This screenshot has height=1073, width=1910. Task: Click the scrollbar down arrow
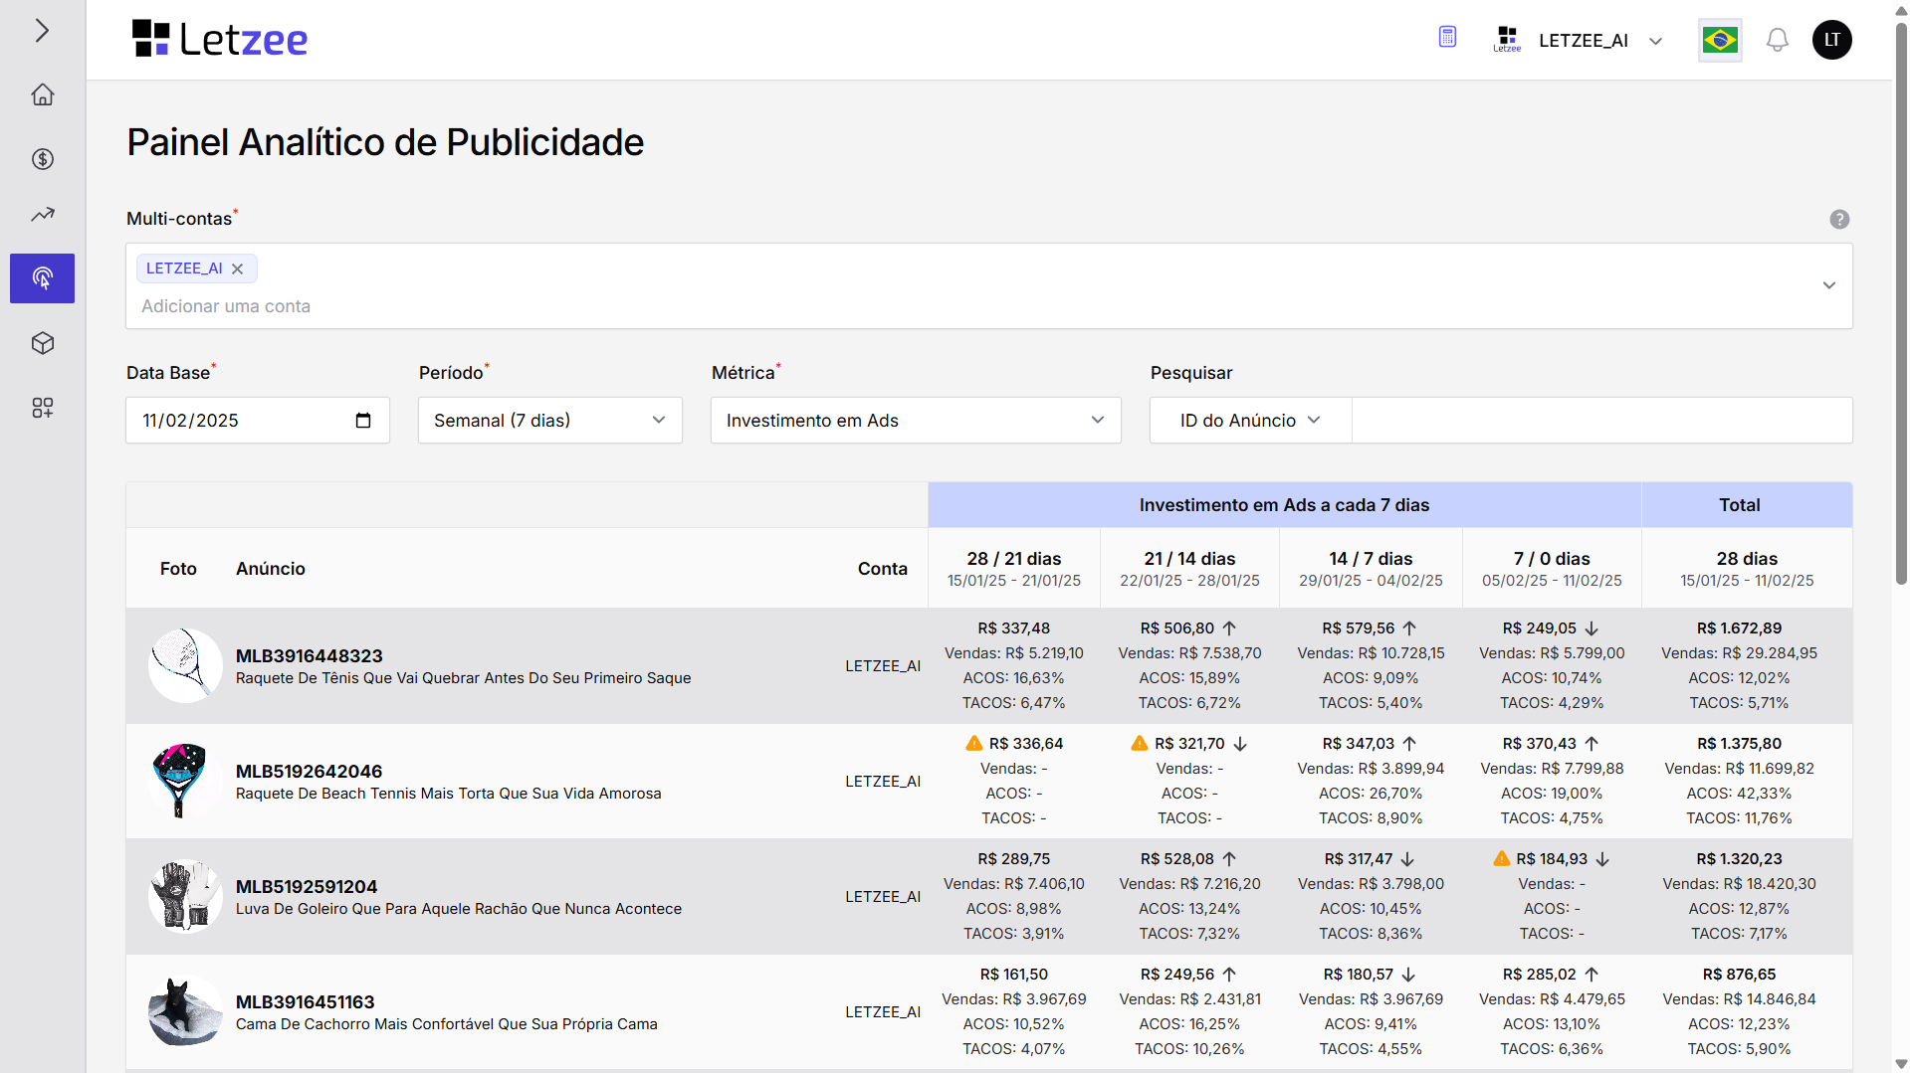1901,1064
